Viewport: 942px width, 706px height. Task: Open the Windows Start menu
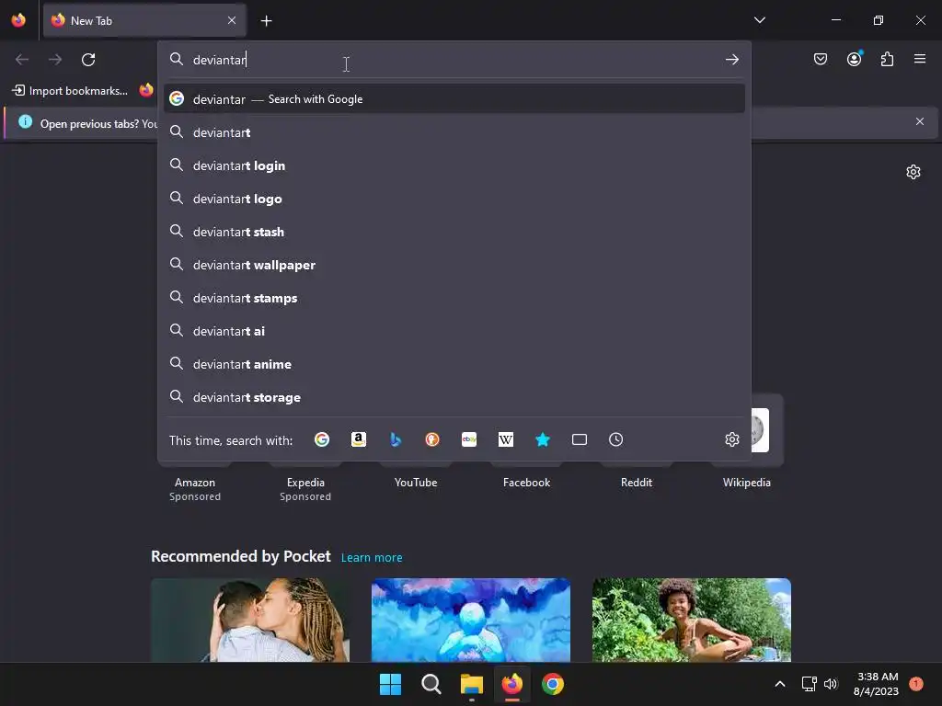(x=390, y=684)
